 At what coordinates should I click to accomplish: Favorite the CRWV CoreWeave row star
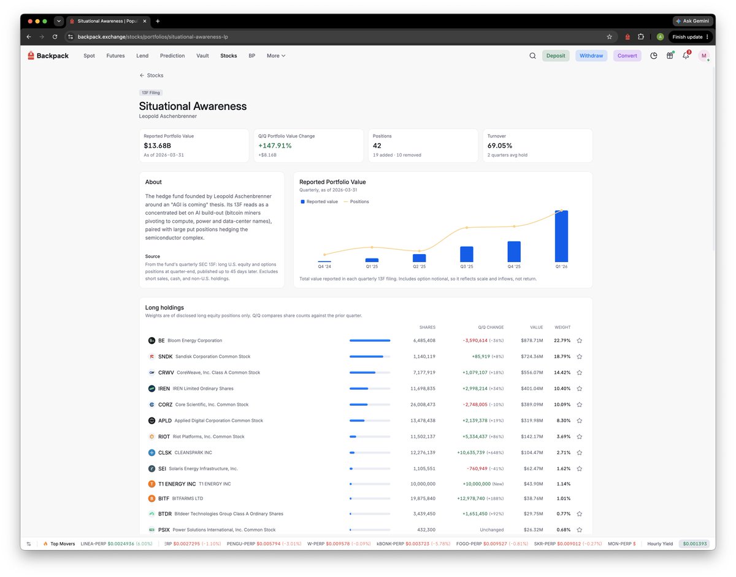tap(579, 373)
